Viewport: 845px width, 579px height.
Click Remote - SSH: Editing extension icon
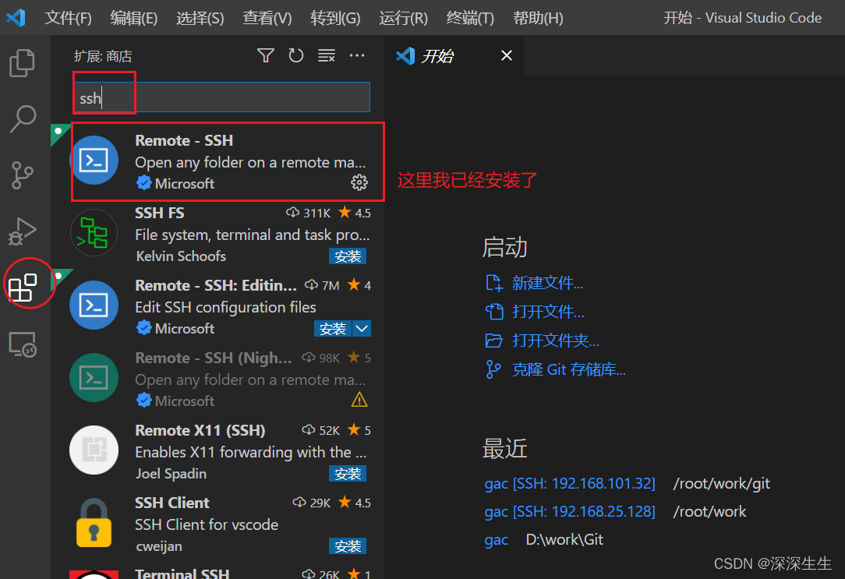tap(94, 305)
